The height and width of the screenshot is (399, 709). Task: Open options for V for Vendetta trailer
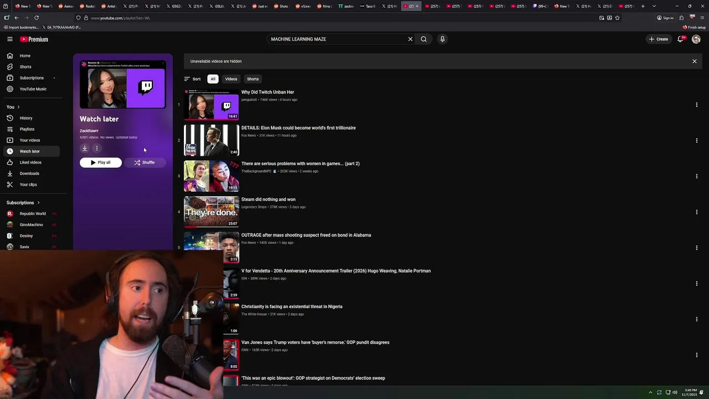(x=696, y=283)
